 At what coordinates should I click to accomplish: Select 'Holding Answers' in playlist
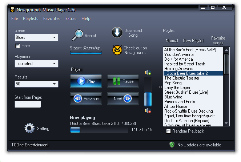click(x=193, y=69)
